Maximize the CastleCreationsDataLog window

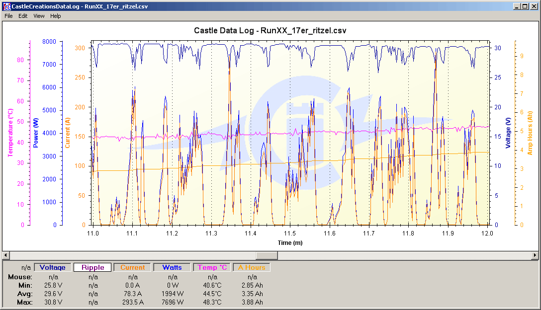tap(525, 6)
